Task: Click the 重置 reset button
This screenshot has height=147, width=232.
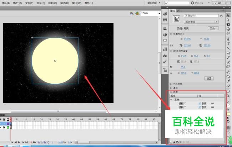Action: click(209, 78)
